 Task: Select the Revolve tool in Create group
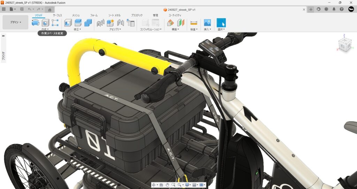(36, 23)
